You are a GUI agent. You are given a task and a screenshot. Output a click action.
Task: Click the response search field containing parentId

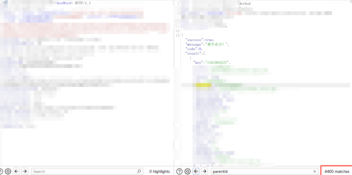(x=261, y=172)
